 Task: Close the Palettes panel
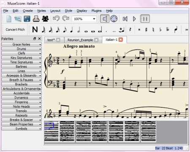(39, 39)
